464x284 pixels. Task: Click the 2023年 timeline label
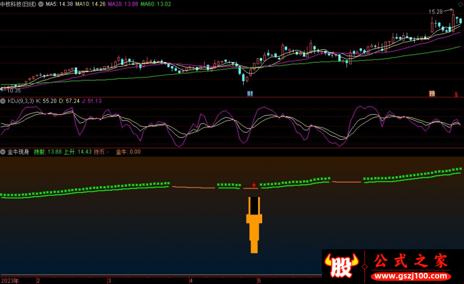tap(9, 280)
